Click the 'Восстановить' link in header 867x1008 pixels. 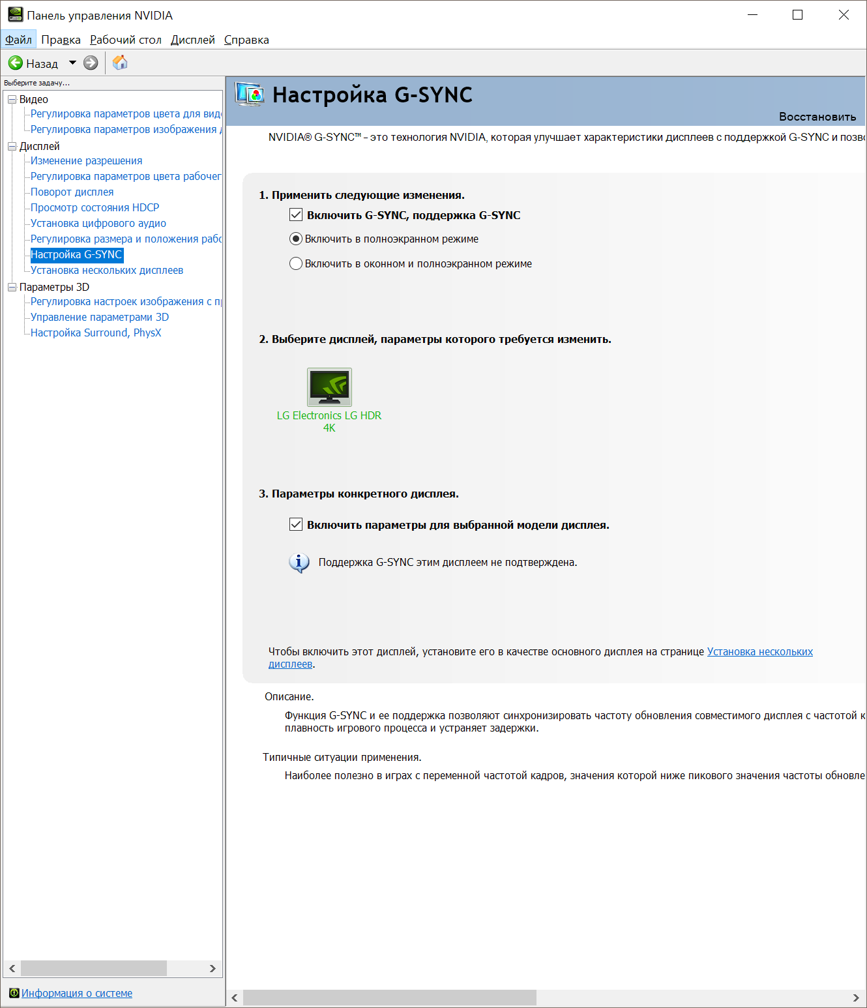(817, 117)
